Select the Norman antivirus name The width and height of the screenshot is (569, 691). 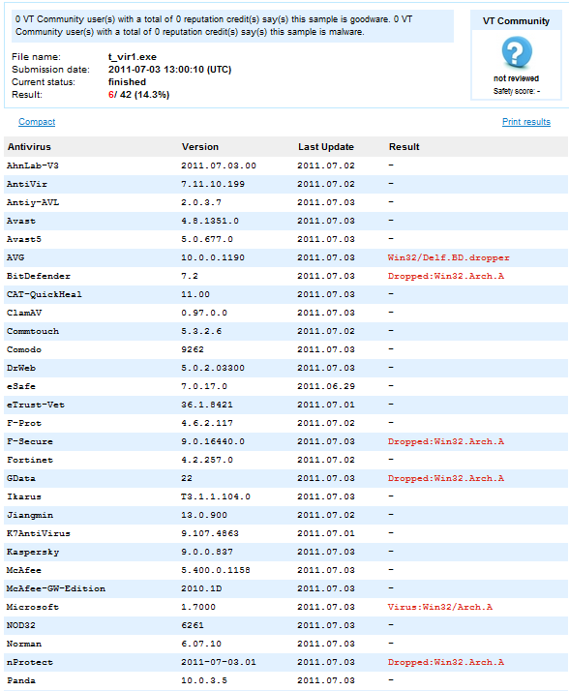24,645
